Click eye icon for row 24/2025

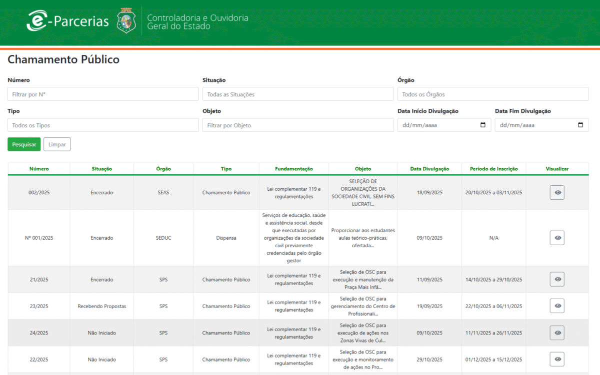coord(557,333)
